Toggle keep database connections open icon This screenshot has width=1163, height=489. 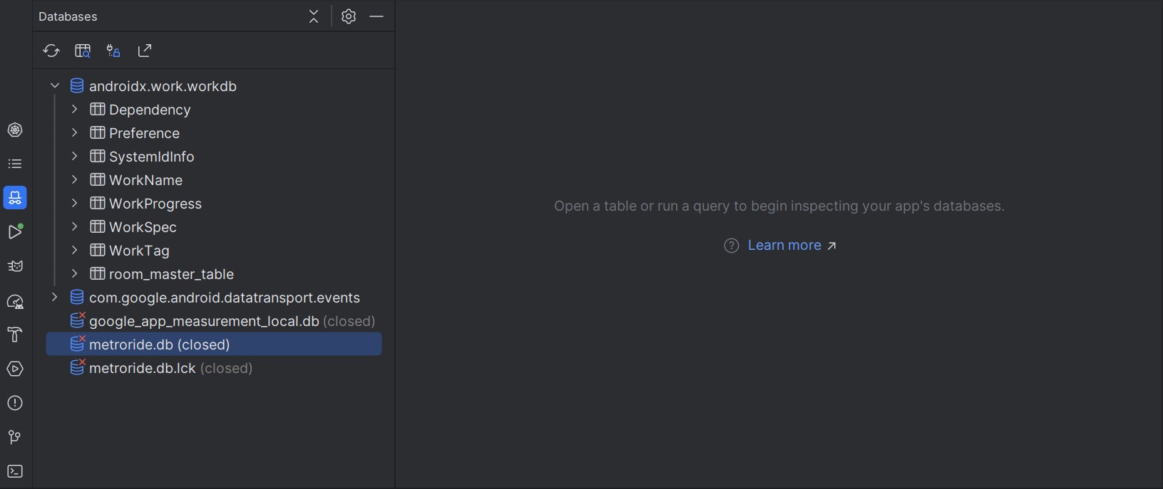tap(113, 51)
